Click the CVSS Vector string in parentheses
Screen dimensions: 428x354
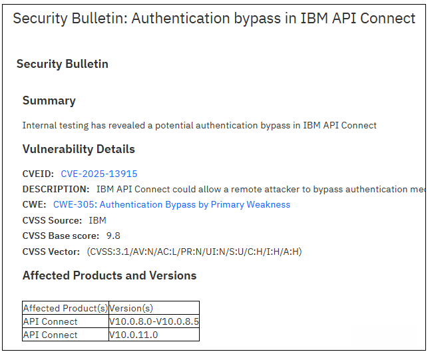click(x=194, y=251)
